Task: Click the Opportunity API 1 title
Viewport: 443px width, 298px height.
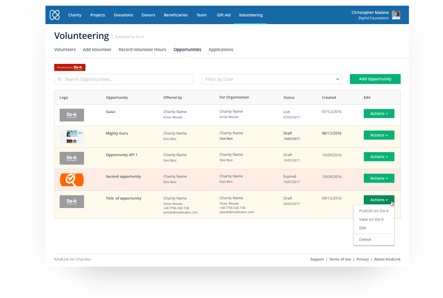Action: pos(122,155)
